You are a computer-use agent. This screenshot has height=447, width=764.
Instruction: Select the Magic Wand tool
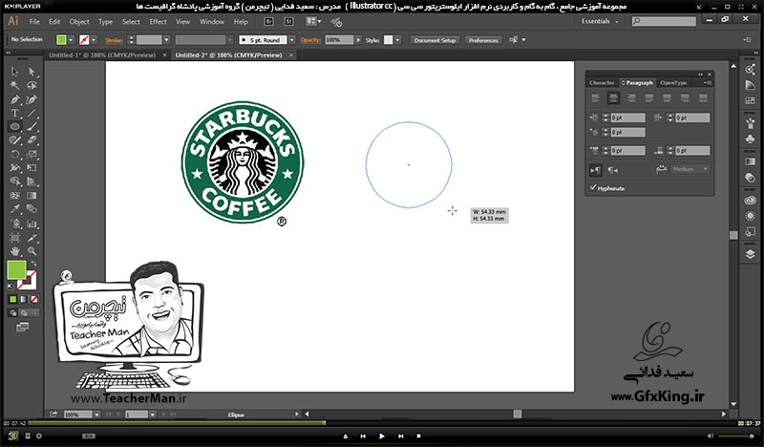14,85
